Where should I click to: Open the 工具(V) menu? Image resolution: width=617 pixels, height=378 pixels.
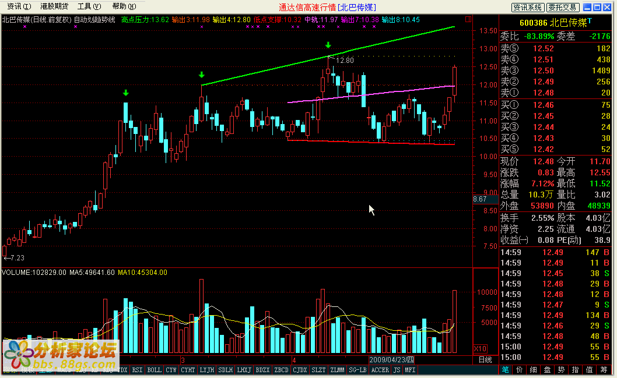[89, 6]
